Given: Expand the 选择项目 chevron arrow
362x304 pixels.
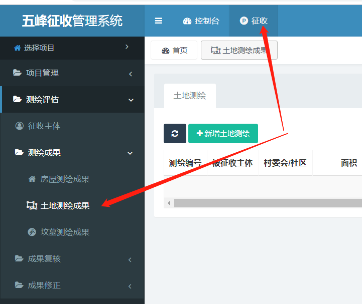Looking at the screenshot, I should tap(127, 47).
